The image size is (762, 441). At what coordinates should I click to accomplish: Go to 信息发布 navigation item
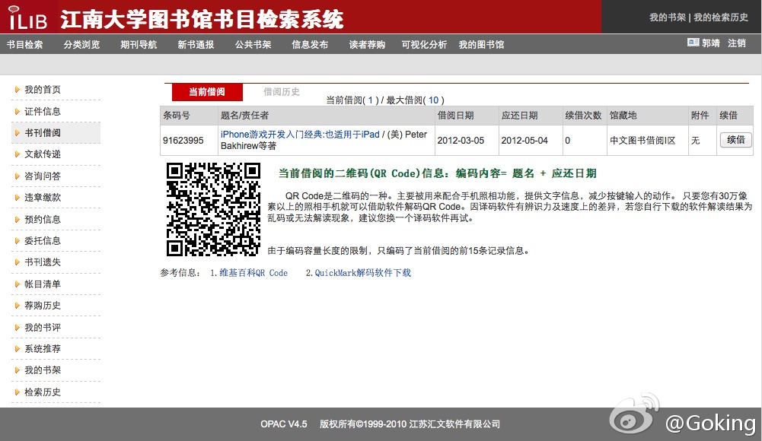click(310, 45)
